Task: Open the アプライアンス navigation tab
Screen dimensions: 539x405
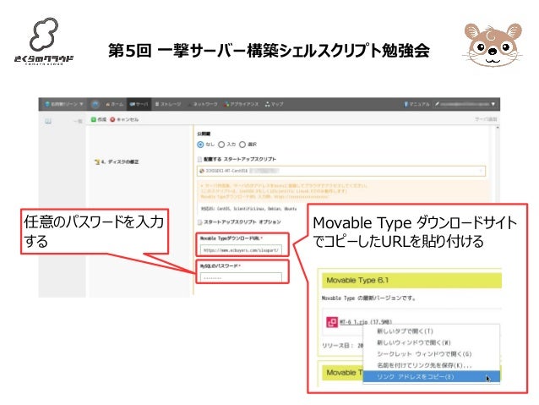Action: (241, 104)
